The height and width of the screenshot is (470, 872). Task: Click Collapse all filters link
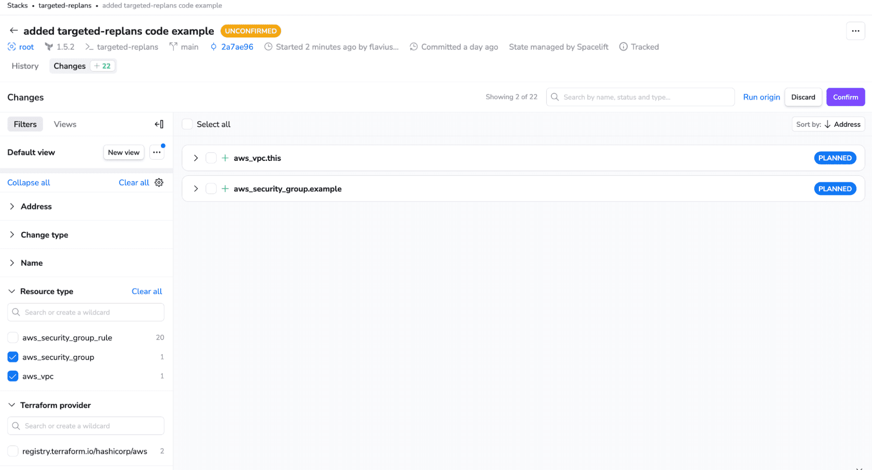point(29,182)
